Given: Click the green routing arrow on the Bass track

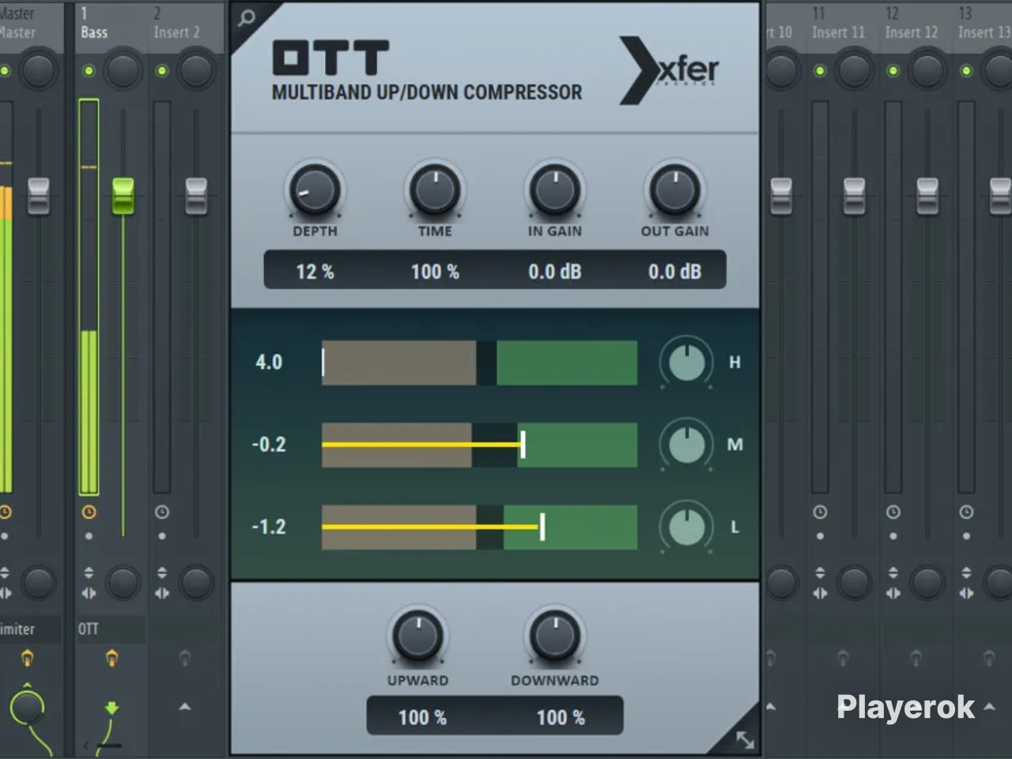Looking at the screenshot, I should [x=111, y=708].
